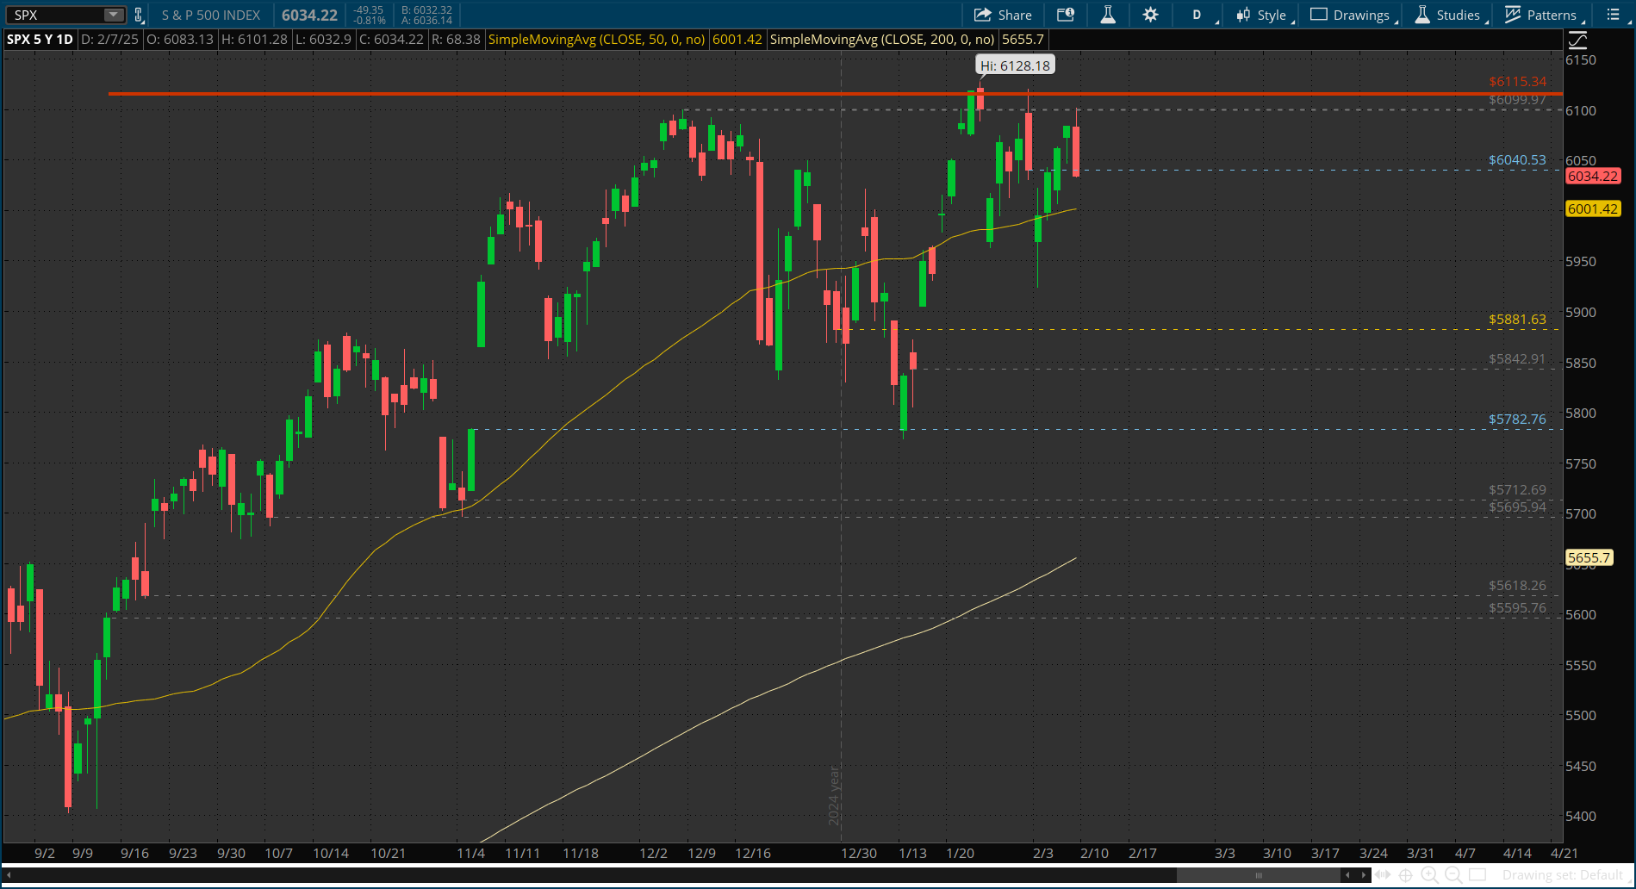Click the 6100 label on price axis
Image resolution: width=1636 pixels, height=889 pixels.
[1581, 110]
